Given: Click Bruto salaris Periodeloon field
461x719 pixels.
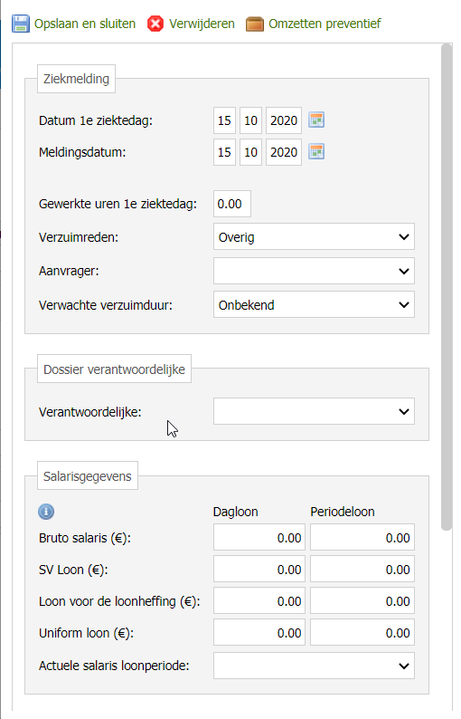Looking at the screenshot, I should [x=362, y=537].
